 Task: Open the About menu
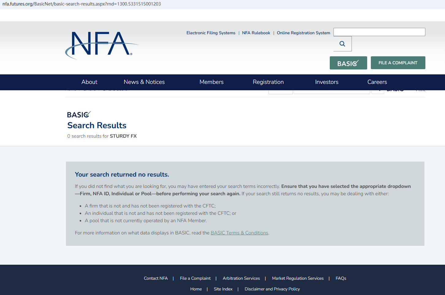(89, 82)
